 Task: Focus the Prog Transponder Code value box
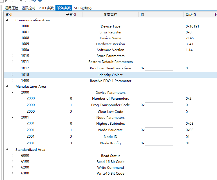(159, 105)
